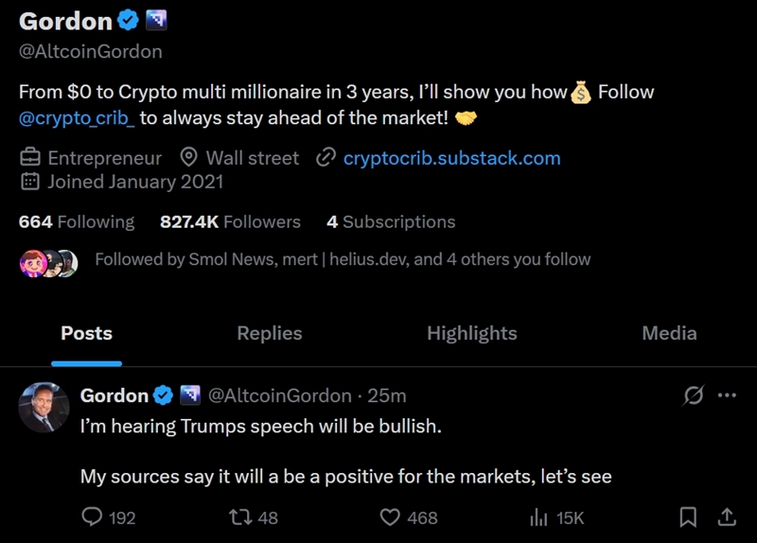Visit cryptocrib.substack.com link
Screen dimensions: 757x543
coord(451,158)
